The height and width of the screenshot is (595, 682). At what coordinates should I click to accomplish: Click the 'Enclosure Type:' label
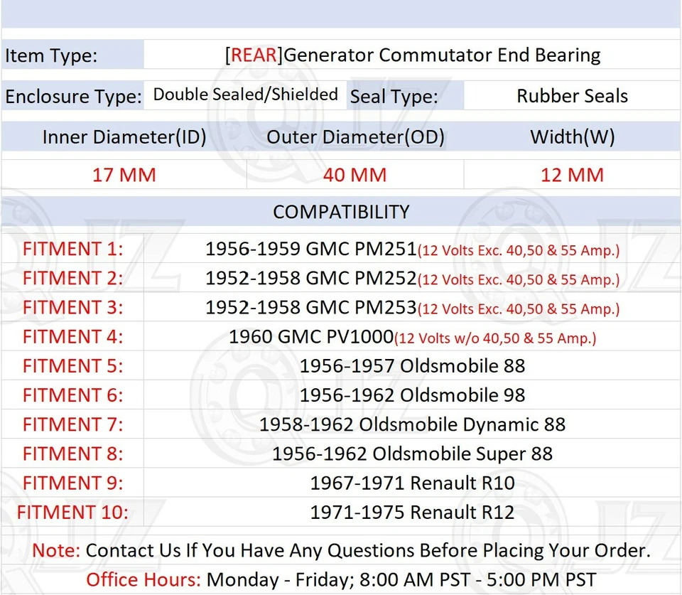[x=73, y=96]
